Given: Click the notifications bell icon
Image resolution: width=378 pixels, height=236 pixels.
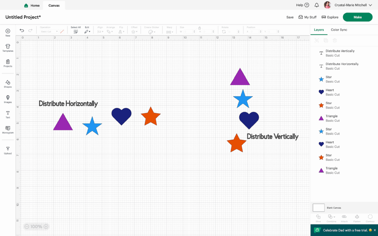Looking at the screenshot, I should pos(316,5).
